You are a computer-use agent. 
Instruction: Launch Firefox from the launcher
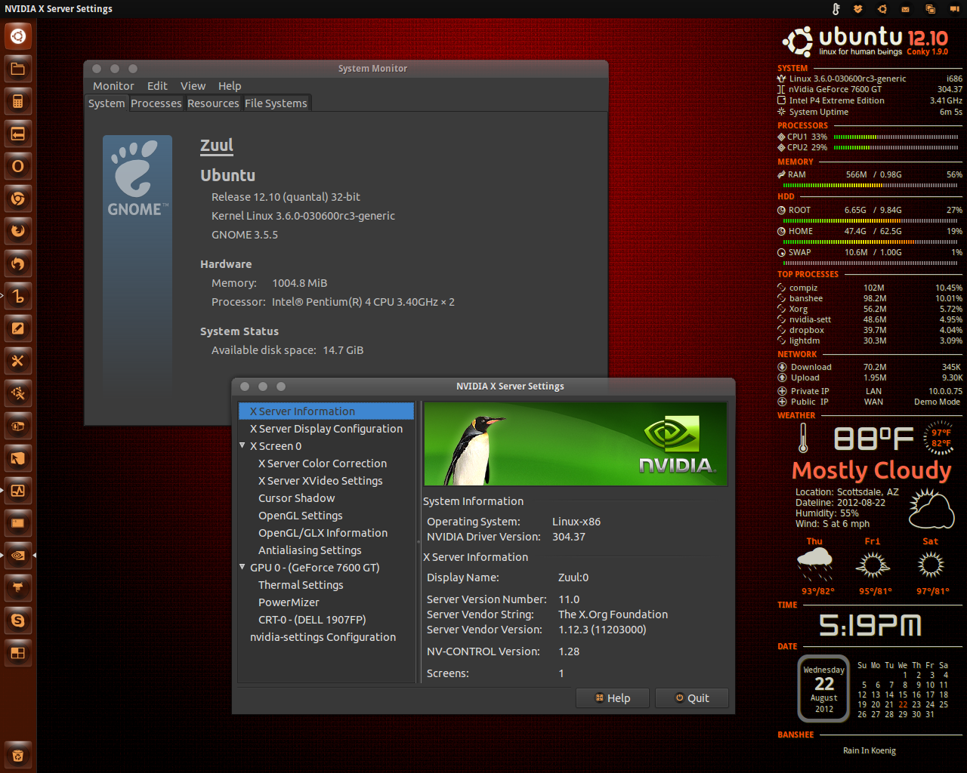click(18, 231)
